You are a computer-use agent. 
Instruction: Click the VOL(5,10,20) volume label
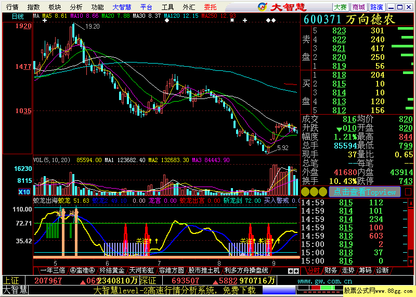click(51, 160)
